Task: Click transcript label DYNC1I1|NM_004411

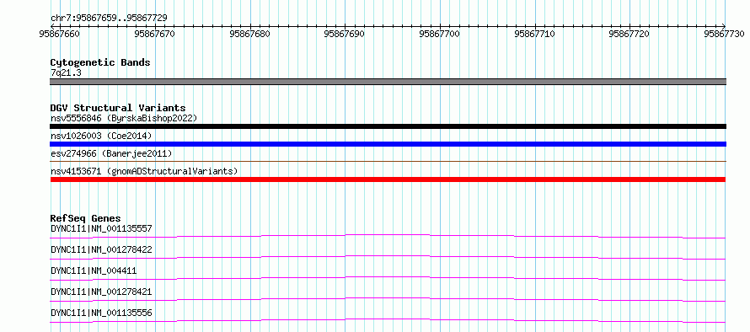Action: coord(94,270)
